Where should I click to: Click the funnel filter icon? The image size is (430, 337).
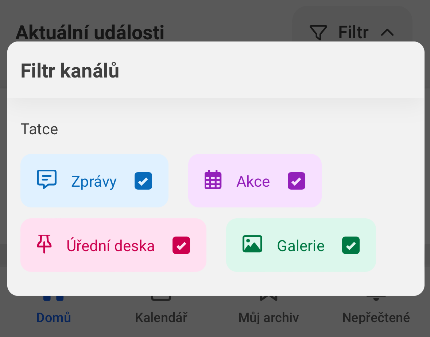318,32
